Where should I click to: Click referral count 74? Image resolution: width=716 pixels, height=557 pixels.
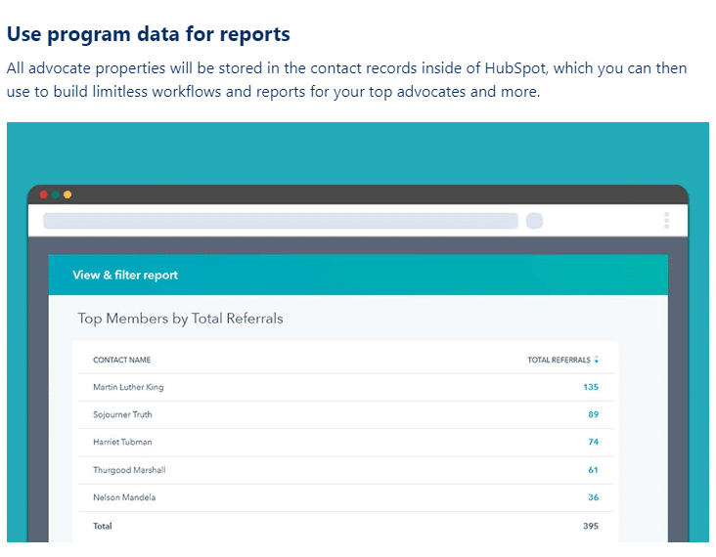(x=593, y=442)
